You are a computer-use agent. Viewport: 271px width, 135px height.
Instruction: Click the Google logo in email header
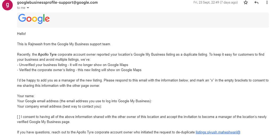click(x=34, y=19)
